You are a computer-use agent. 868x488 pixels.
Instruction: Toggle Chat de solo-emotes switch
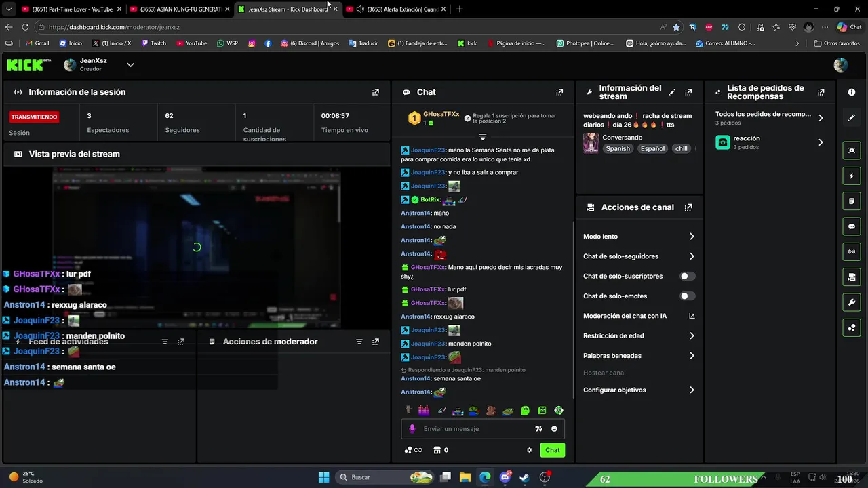point(688,296)
